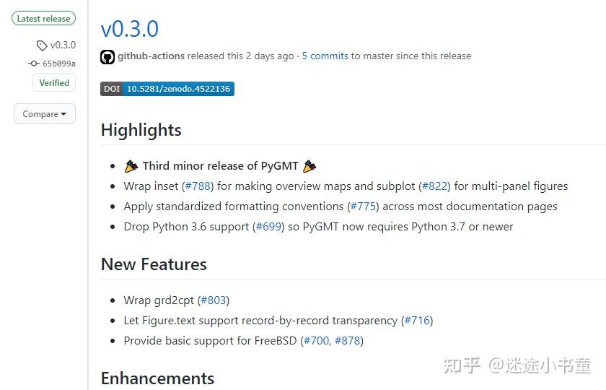The width and height of the screenshot is (606, 390).
Task: Click the github-actions avatar icon
Action: (x=107, y=57)
